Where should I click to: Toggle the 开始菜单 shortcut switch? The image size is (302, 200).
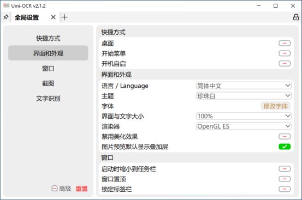[285, 53]
